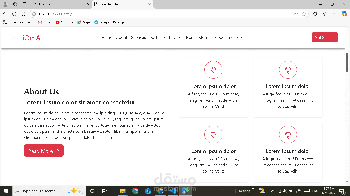Select the Bootstrap Website tab

pyautogui.click(x=123, y=4)
